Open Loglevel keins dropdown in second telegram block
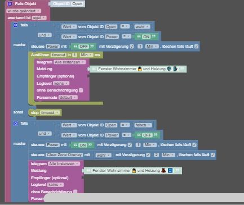Viewport: 244px width, 205px height. (x=55, y=185)
